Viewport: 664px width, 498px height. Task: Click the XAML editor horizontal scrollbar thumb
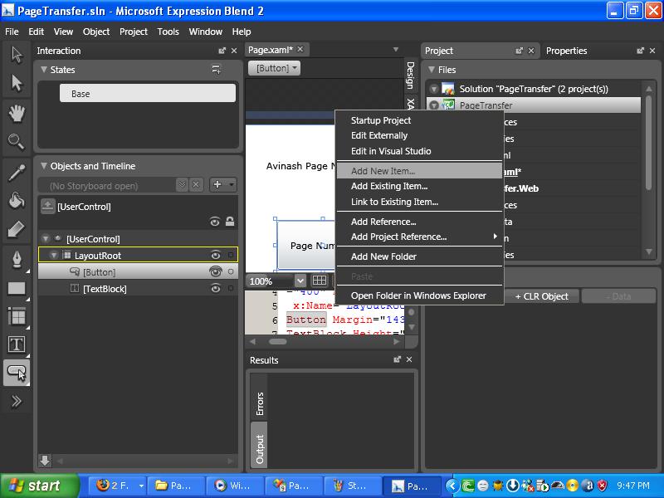pyautogui.click(x=278, y=342)
